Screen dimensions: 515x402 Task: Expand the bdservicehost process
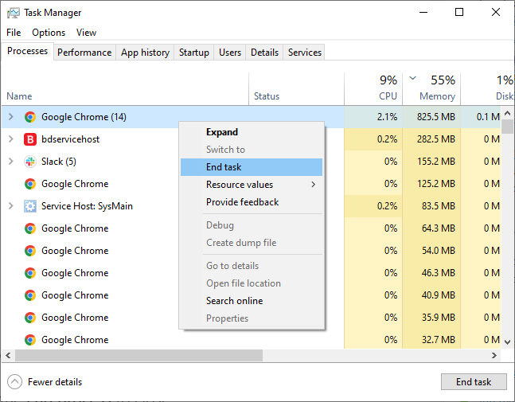(10, 139)
